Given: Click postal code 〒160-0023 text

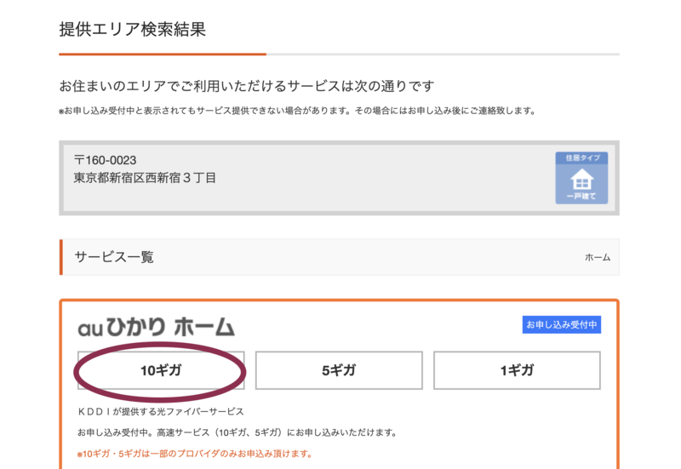Looking at the screenshot, I should click(105, 160).
